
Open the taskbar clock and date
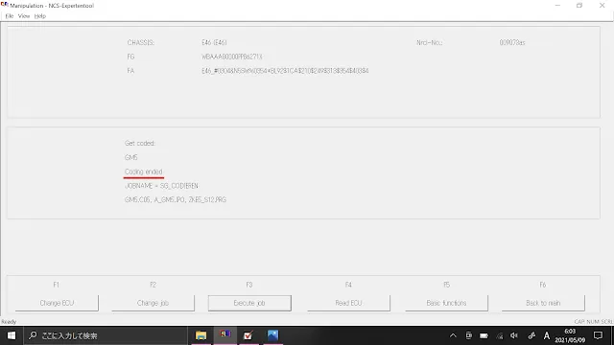(x=570, y=335)
